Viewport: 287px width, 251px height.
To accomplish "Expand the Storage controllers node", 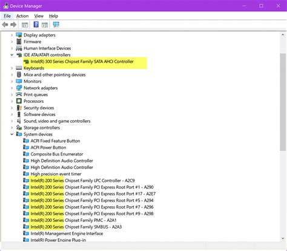I will [12, 128].
